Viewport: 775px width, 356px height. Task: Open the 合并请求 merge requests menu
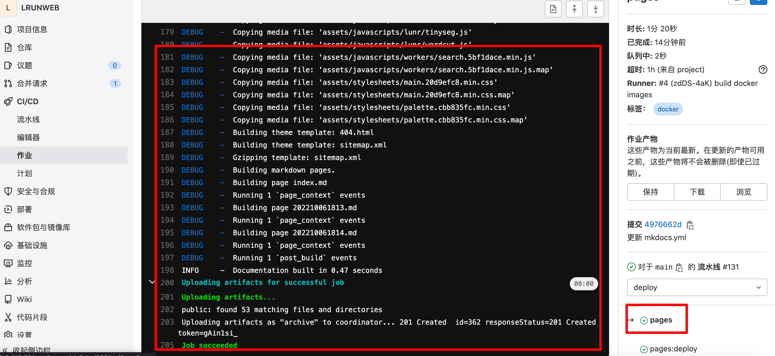32,83
